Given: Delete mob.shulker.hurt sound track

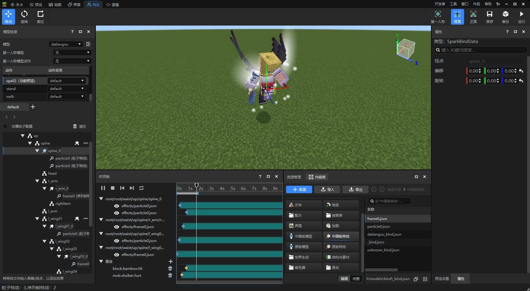Looking at the screenshot, I should click(170, 275).
